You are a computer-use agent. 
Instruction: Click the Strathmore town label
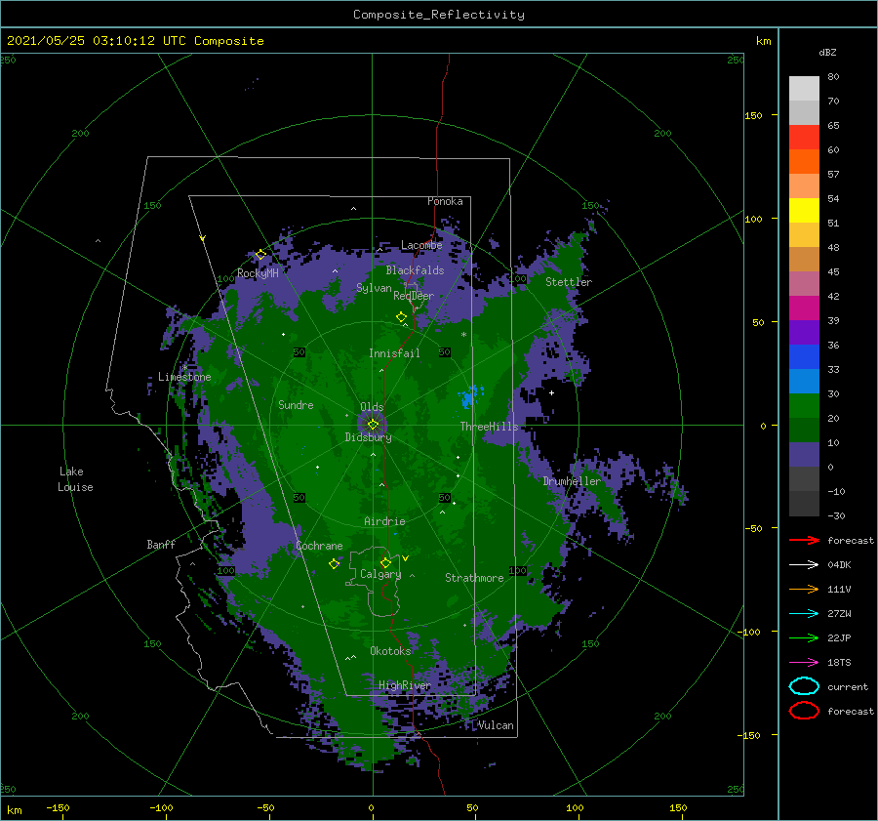[474, 578]
